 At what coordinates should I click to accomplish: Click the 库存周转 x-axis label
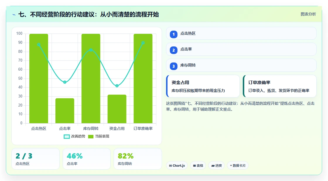click(x=91, y=129)
